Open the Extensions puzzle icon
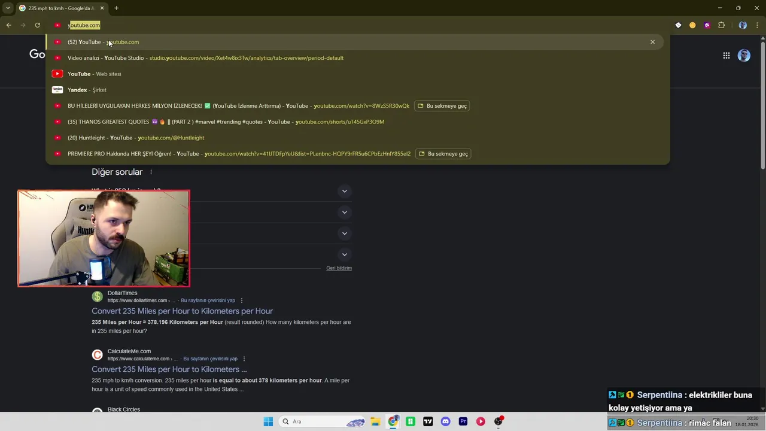Viewport: 766px width, 431px height. click(721, 25)
